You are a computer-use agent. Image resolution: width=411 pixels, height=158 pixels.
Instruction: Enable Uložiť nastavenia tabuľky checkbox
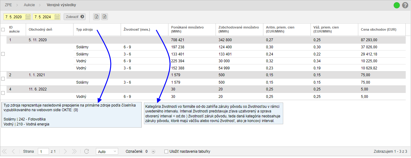pyautogui.click(x=166, y=151)
